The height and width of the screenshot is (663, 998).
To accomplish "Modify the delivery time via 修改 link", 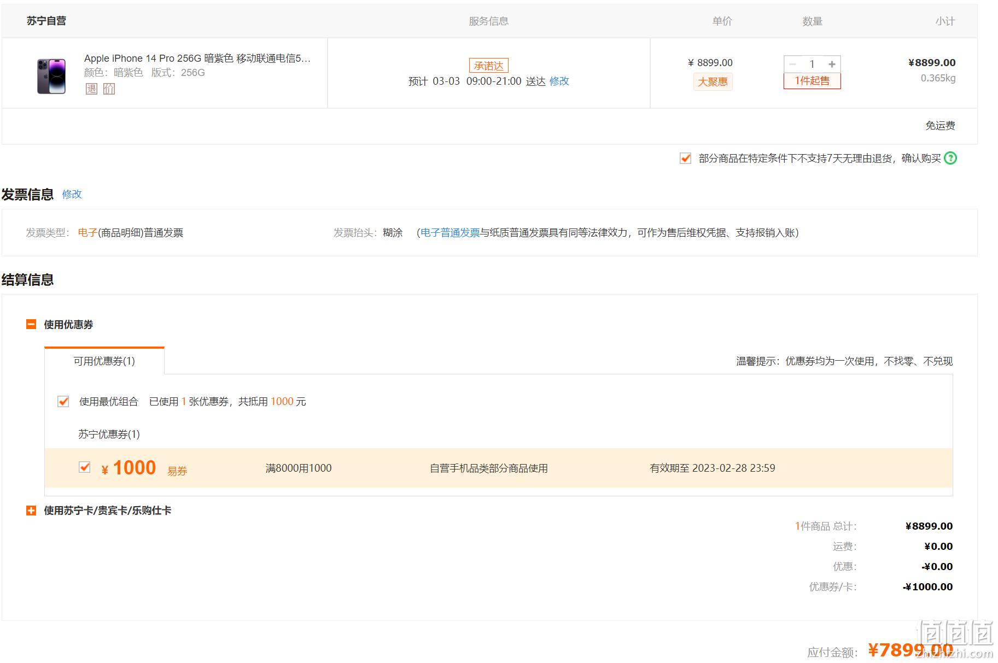I will pyautogui.click(x=559, y=81).
